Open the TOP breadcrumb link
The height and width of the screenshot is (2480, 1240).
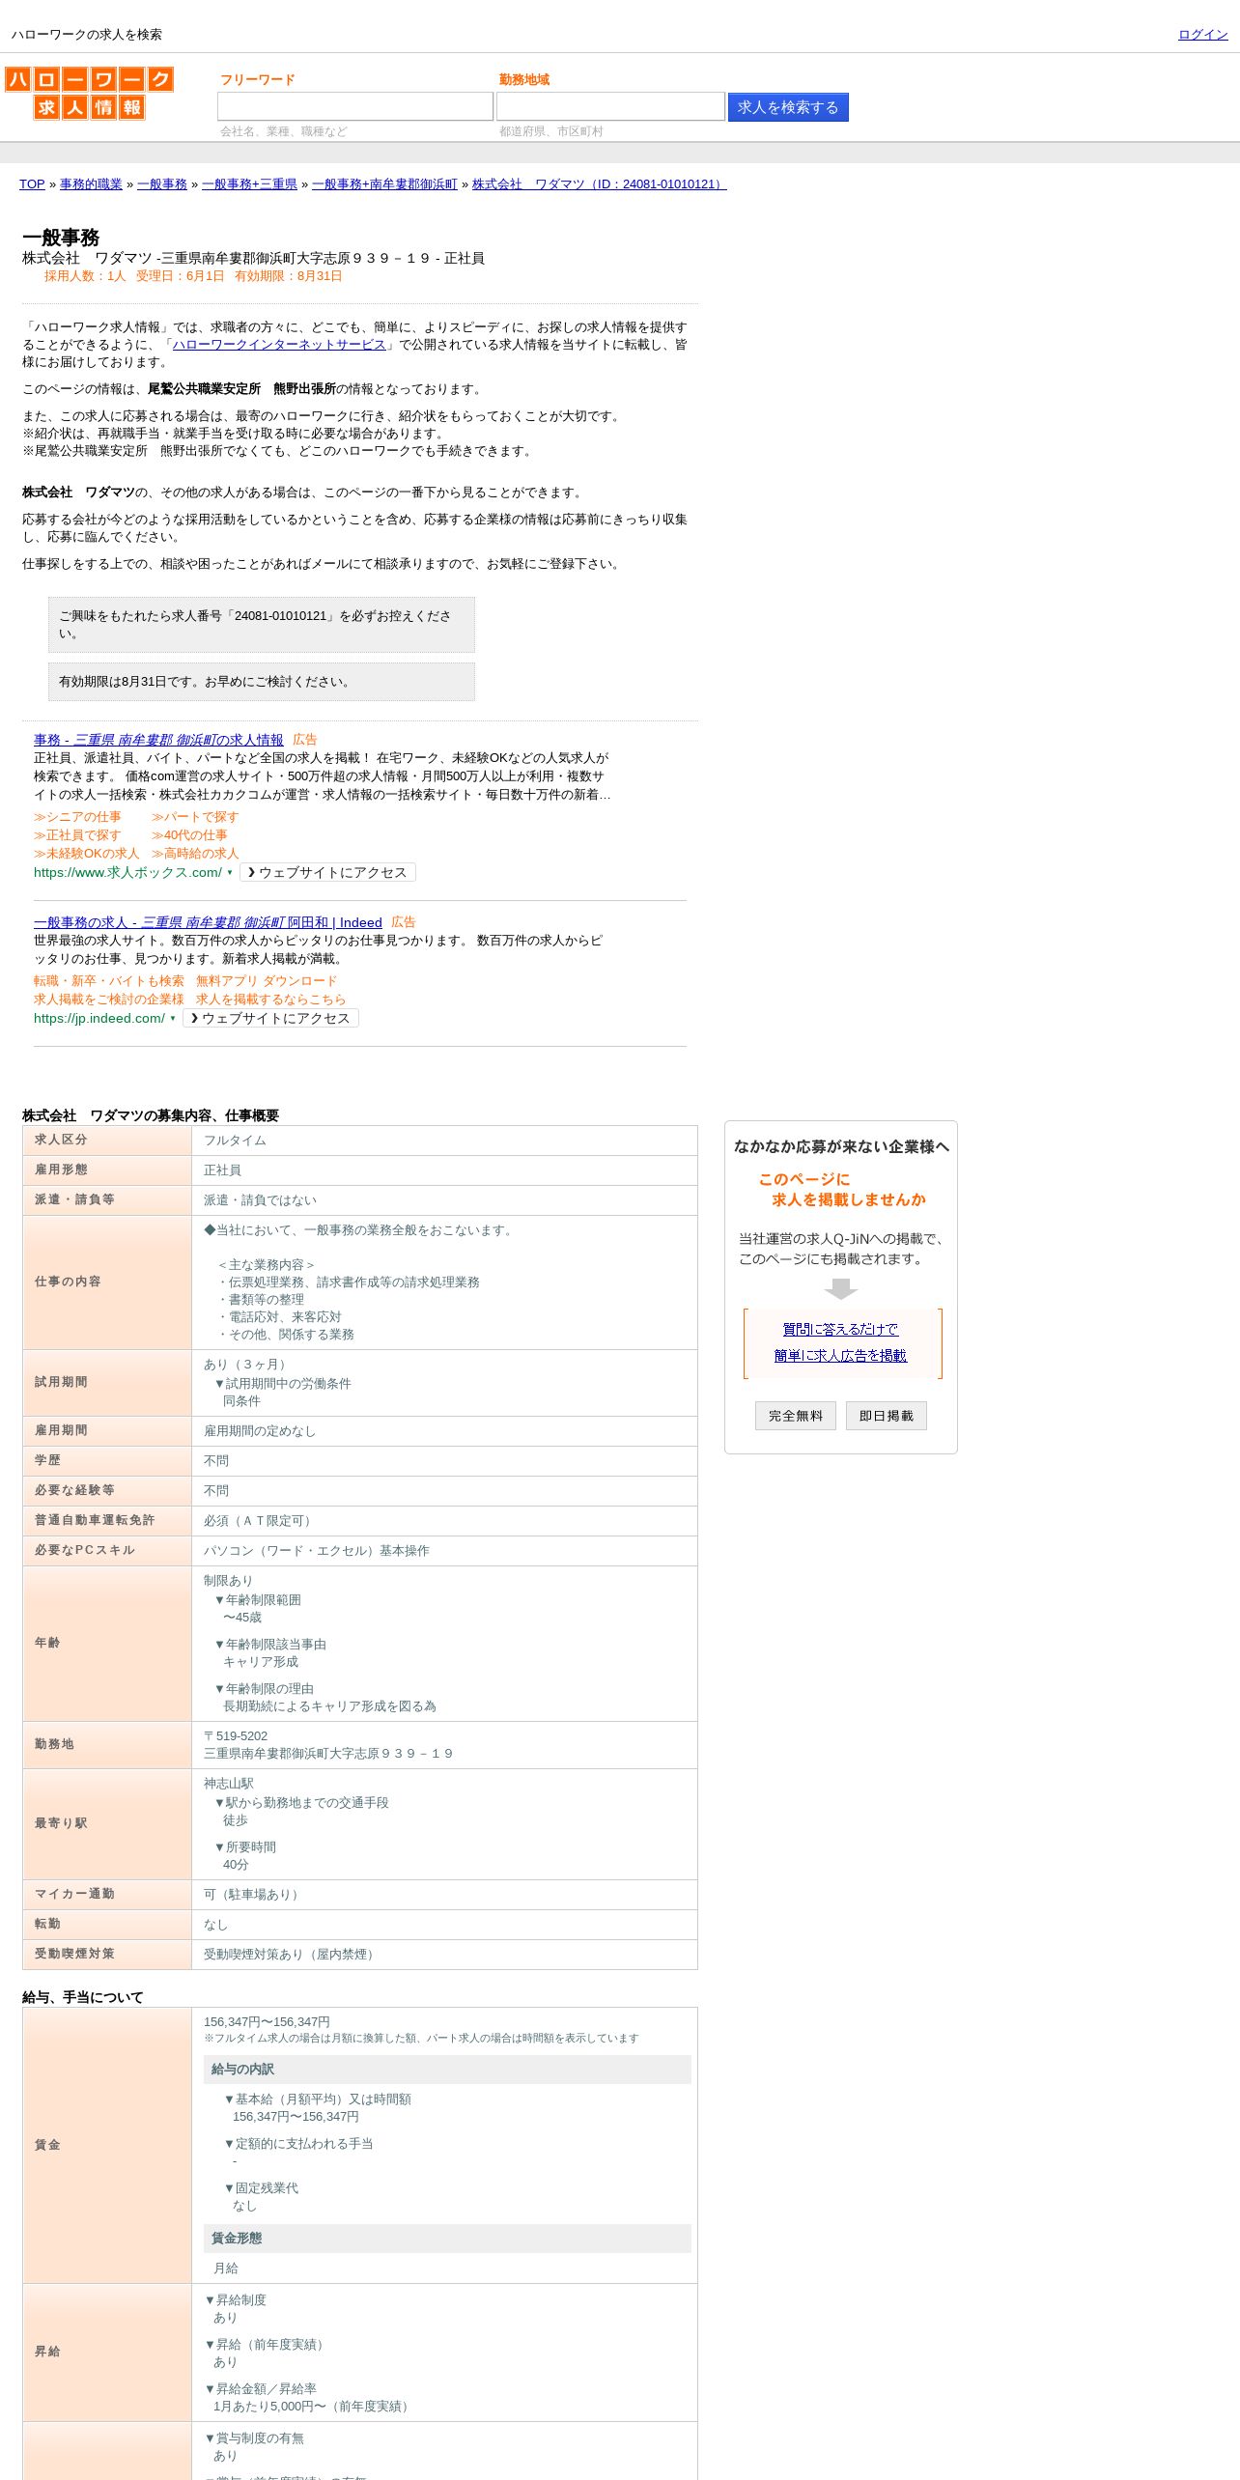(32, 184)
